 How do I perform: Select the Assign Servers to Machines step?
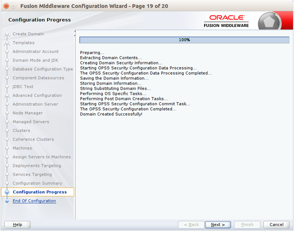tap(42, 157)
